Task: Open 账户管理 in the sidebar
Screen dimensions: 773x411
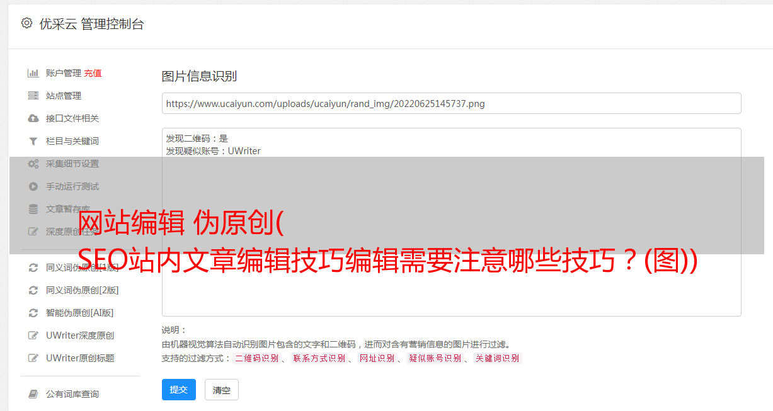Action: 64,73
